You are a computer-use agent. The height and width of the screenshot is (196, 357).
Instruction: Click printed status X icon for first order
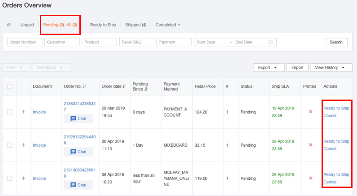[x=310, y=112]
